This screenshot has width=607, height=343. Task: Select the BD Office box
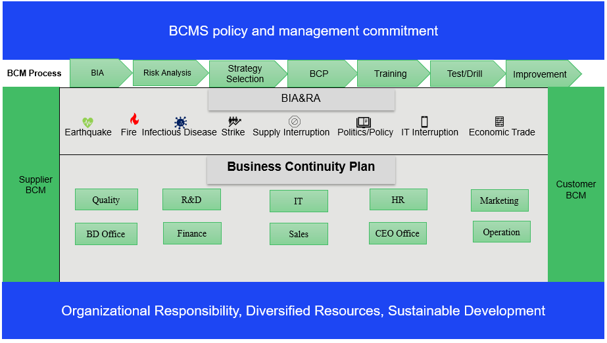click(106, 234)
